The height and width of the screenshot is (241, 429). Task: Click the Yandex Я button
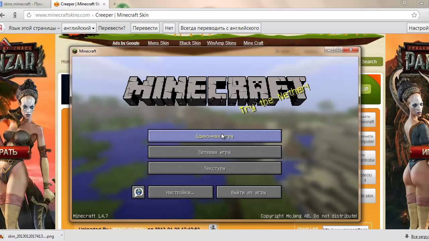(x=15, y=15)
